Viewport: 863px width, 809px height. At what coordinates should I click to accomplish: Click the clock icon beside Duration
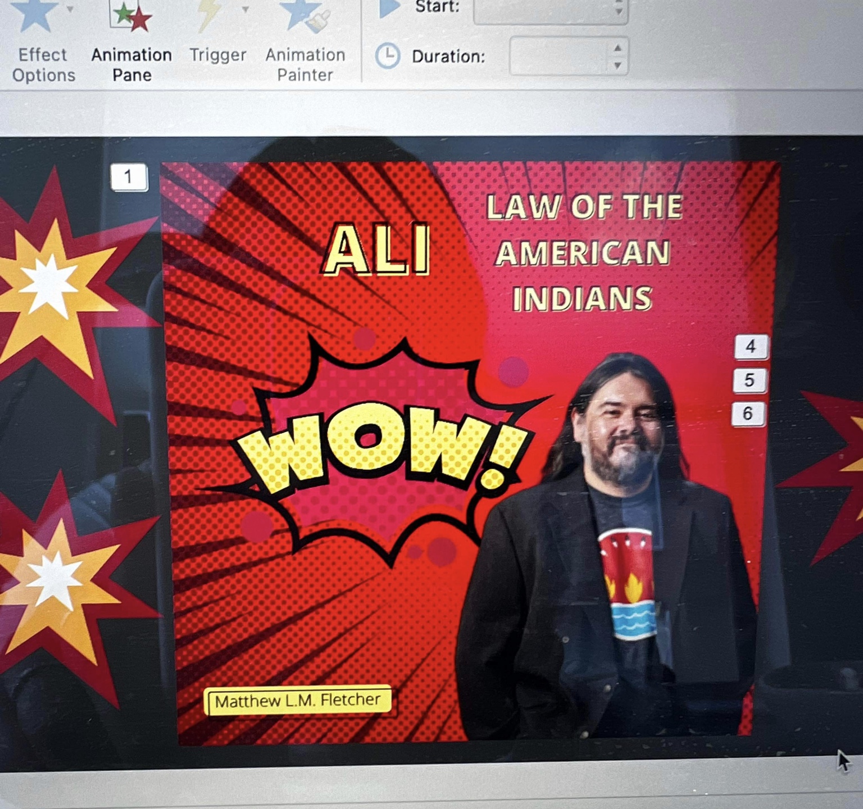tap(387, 56)
